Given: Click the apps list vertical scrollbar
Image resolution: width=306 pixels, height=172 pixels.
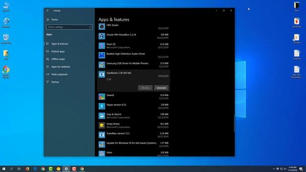Looking at the screenshot, I should [234, 124].
